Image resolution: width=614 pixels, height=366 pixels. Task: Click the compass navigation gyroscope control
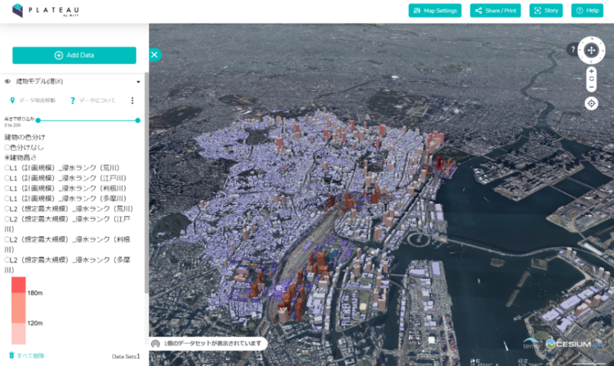pyautogui.click(x=591, y=50)
